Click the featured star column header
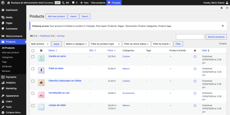Image resolution: width=230 pixels, height=115 pixels. (195, 50)
